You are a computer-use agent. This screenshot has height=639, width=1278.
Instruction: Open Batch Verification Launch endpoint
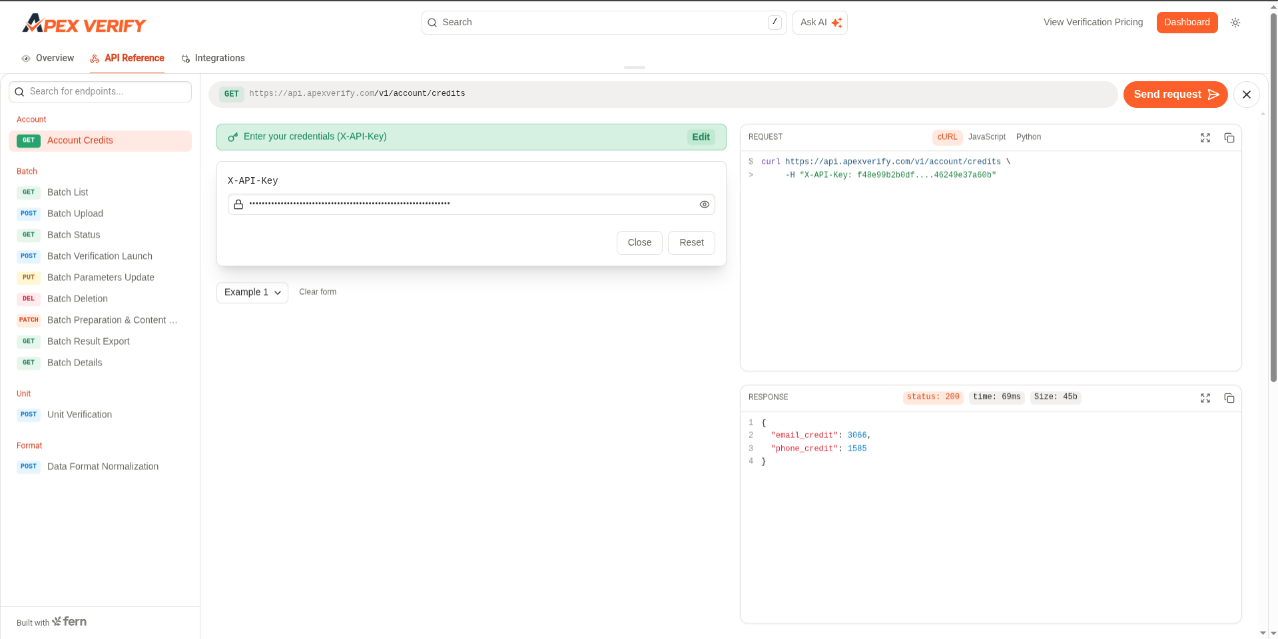[100, 256]
